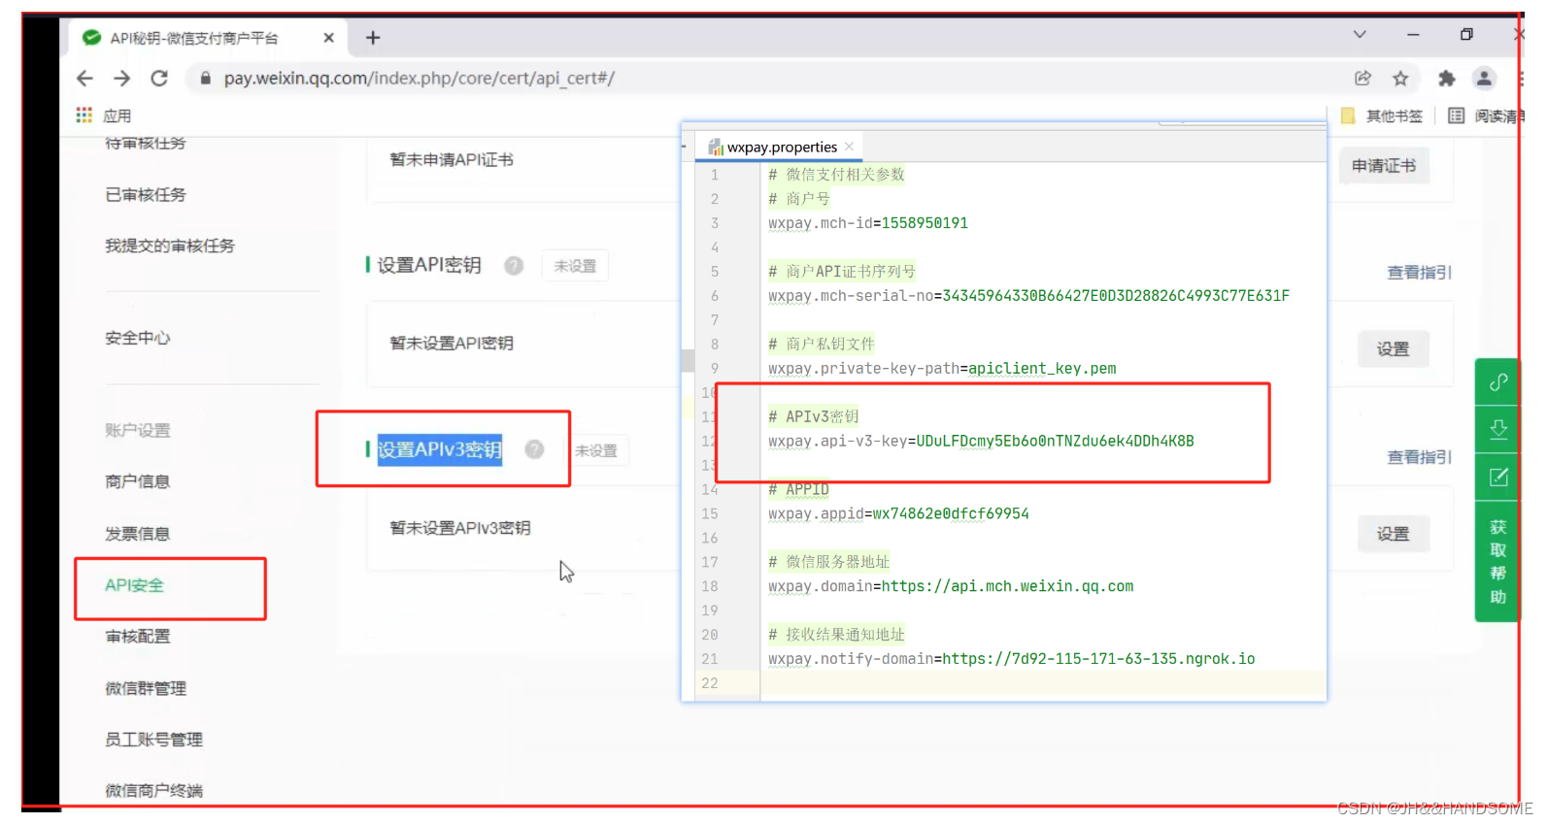Click the green download icon in the side toolbar
The height and width of the screenshot is (824, 1548).
[1498, 429]
